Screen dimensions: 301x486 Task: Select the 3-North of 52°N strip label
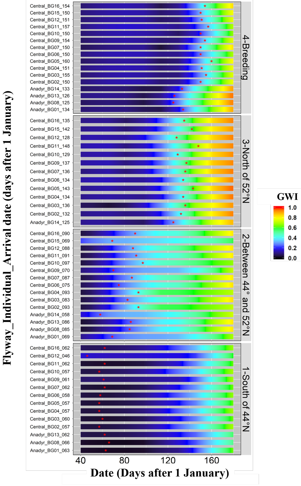tap(246, 171)
